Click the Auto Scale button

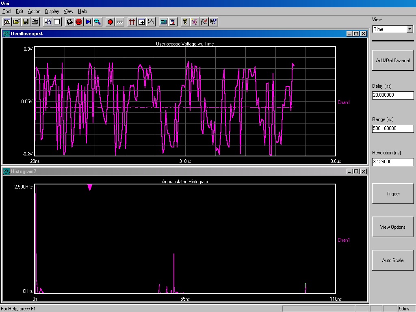[393, 260]
